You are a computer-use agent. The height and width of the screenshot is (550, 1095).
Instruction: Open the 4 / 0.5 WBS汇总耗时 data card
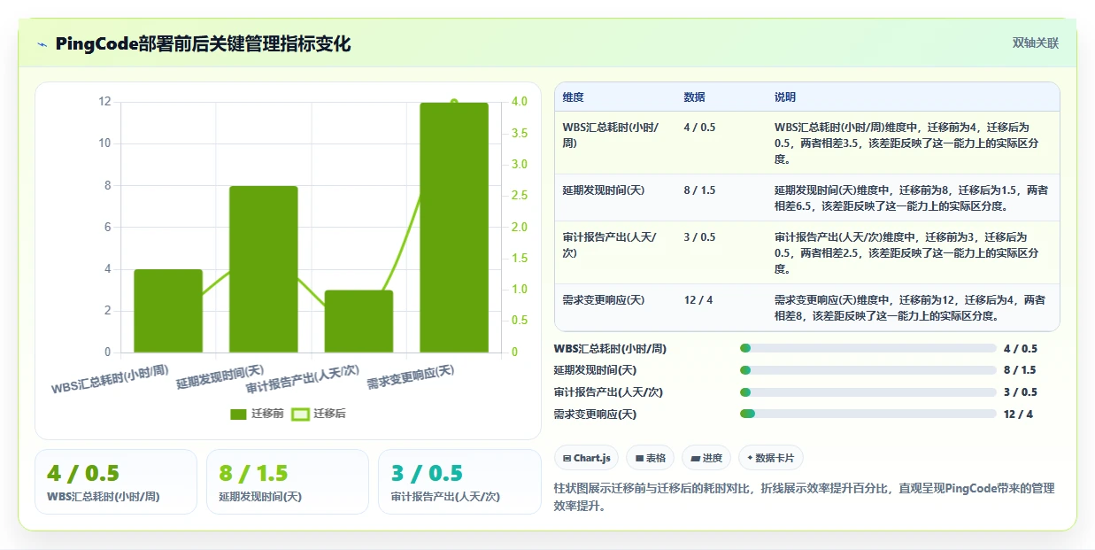click(x=116, y=482)
